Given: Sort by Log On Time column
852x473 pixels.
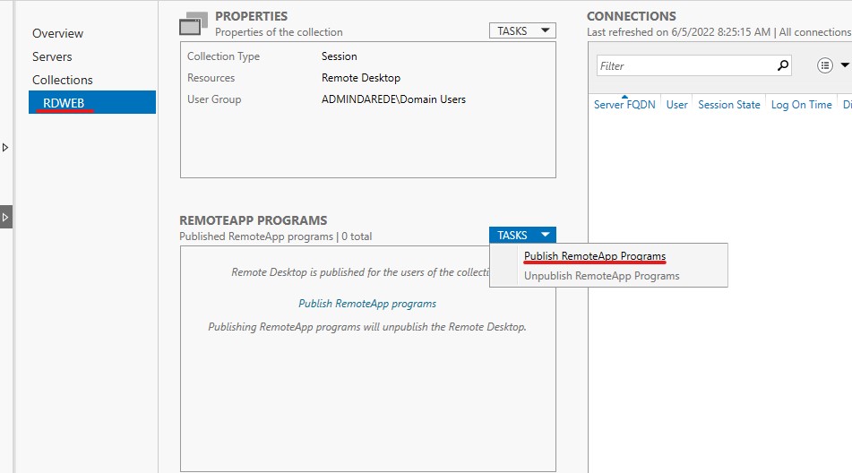Looking at the screenshot, I should click(801, 104).
